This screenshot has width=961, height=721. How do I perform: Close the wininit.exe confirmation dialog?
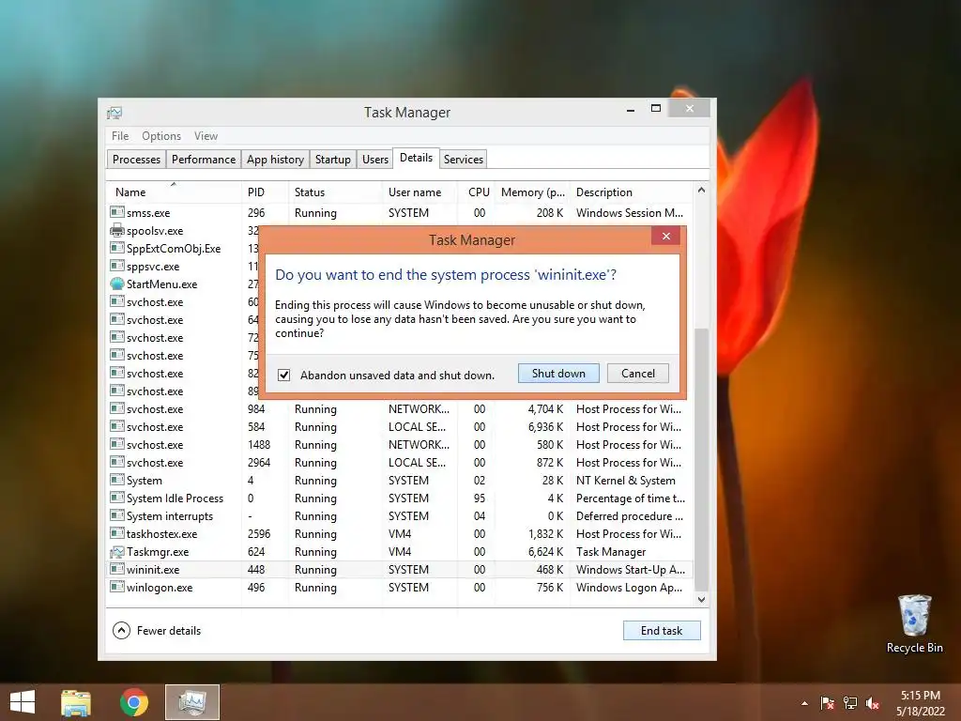pyautogui.click(x=666, y=236)
